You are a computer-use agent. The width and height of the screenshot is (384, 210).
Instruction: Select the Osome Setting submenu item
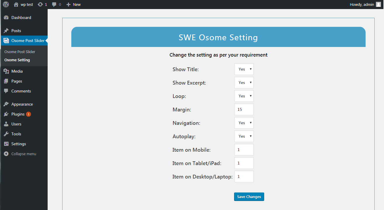coord(17,60)
